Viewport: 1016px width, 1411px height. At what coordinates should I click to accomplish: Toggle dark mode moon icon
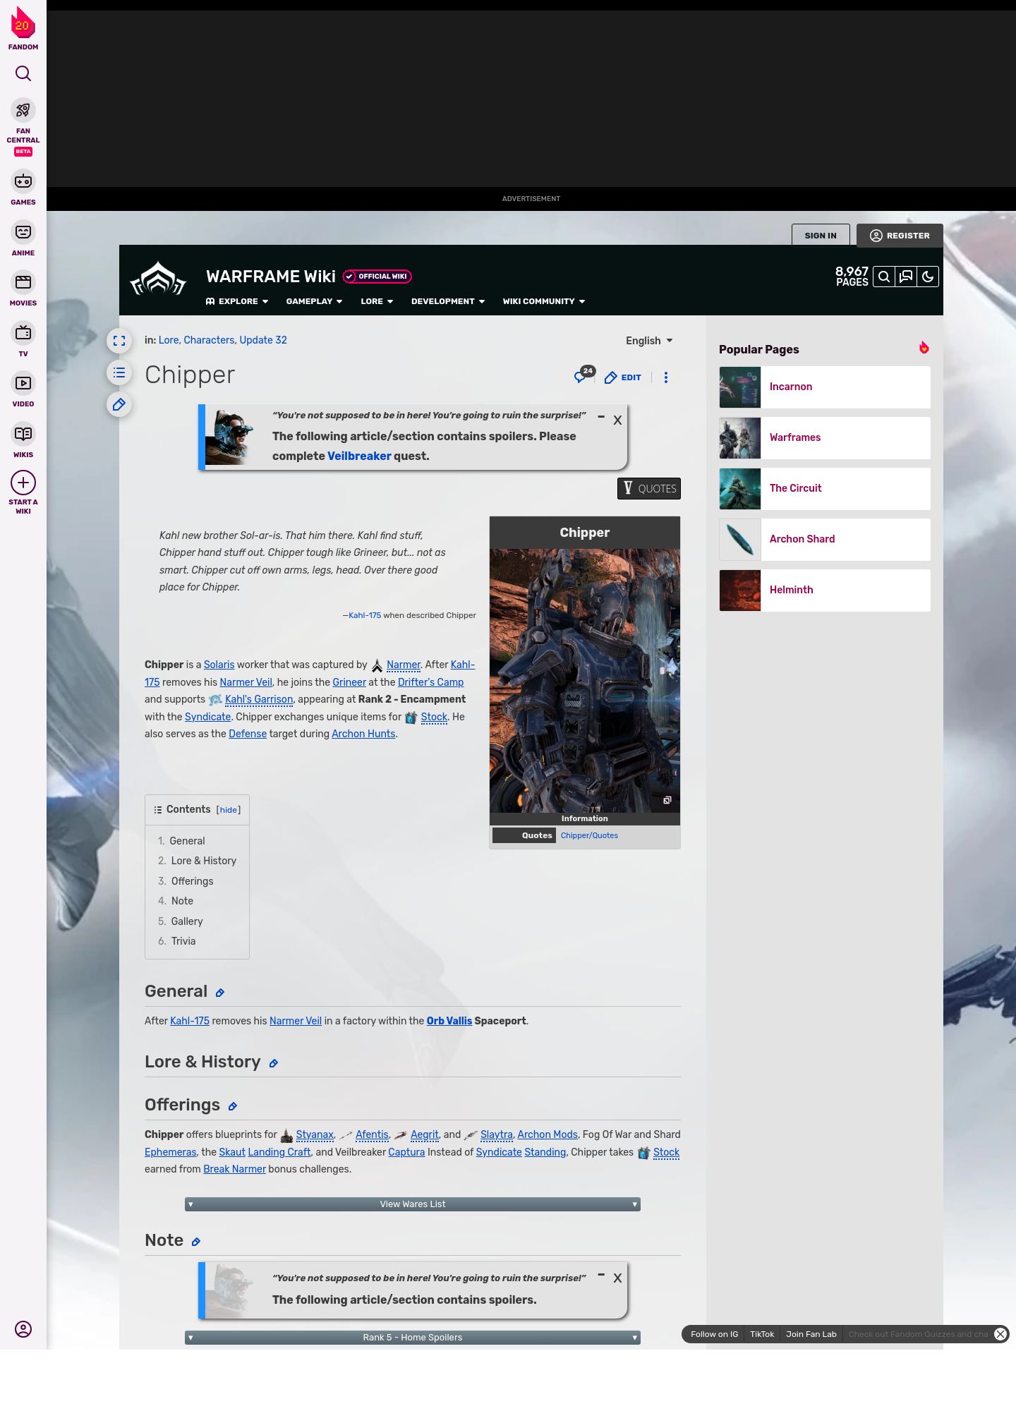point(928,277)
